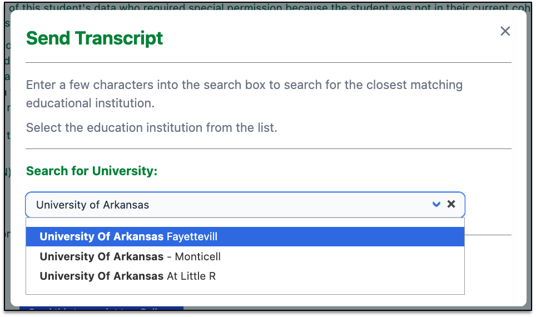Click the Search for University label
Screen dimensions: 536x317
click(x=92, y=171)
